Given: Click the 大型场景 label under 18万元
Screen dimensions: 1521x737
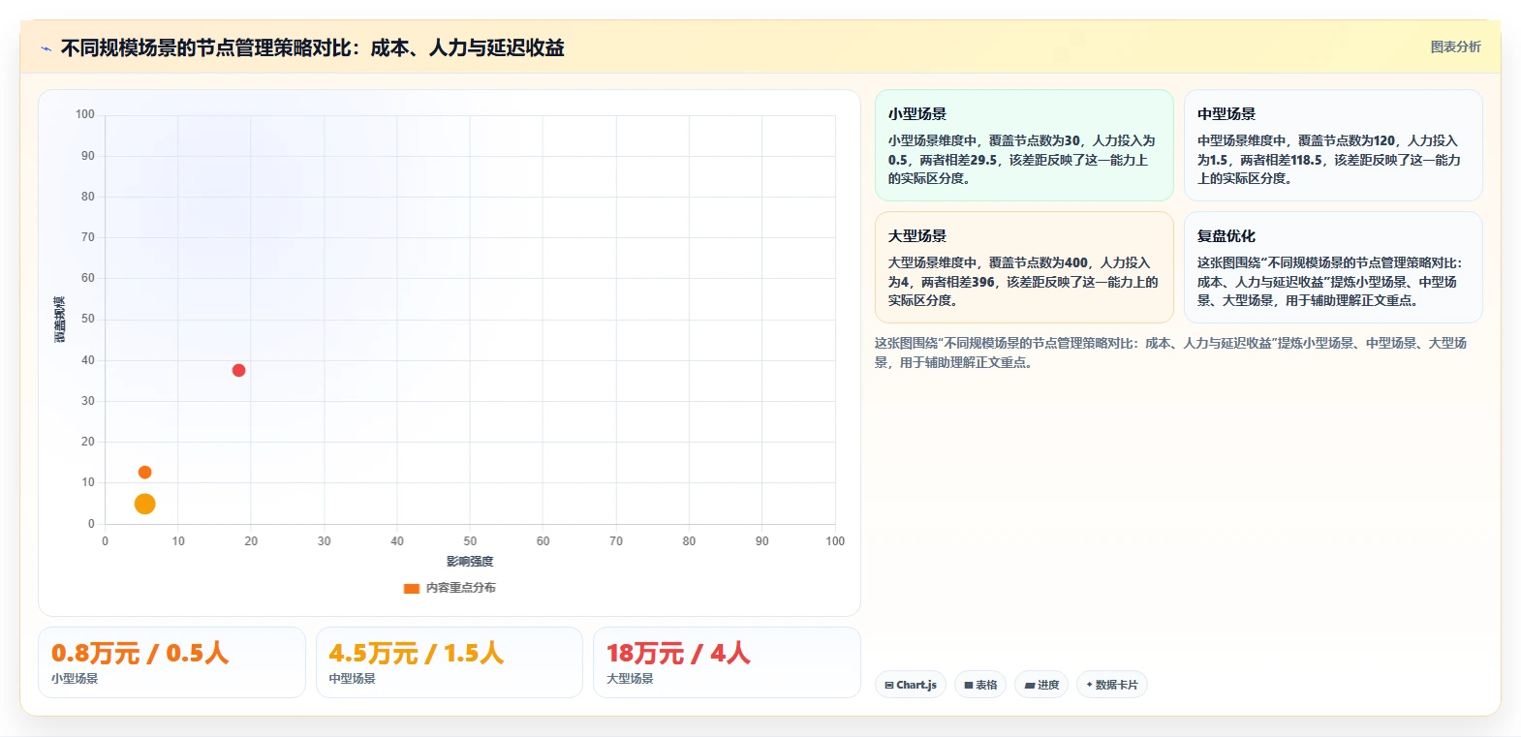Looking at the screenshot, I should pos(630,679).
